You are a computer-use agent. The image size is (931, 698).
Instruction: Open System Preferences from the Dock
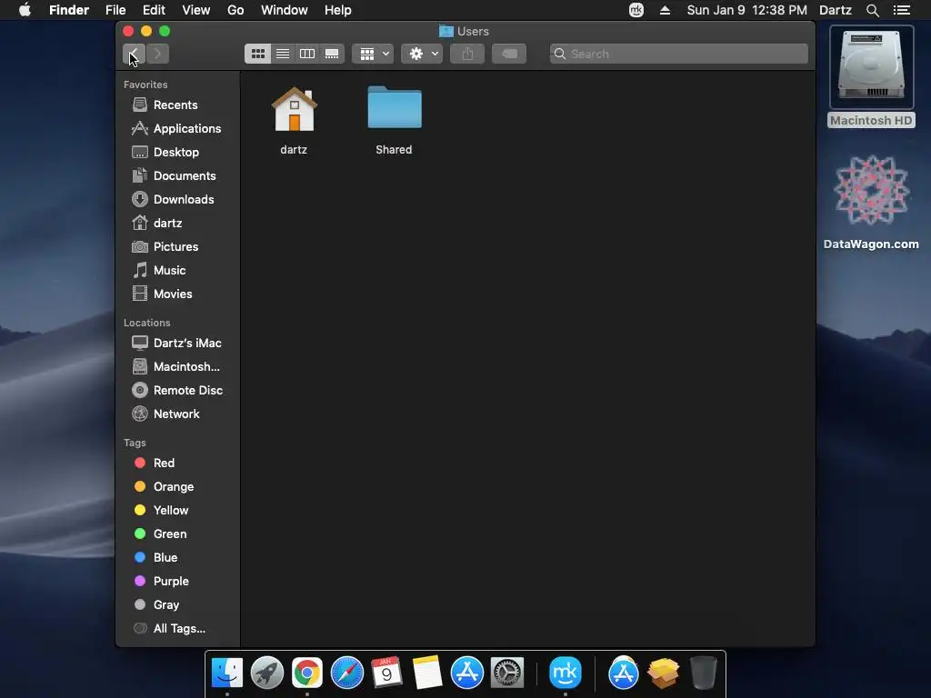click(506, 673)
